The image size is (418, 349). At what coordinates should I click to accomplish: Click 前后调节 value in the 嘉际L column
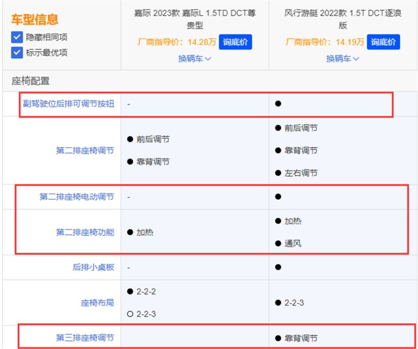tap(153, 139)
